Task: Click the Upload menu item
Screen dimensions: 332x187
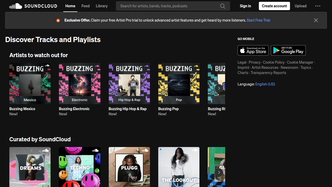Action: (x=301, y=6)
